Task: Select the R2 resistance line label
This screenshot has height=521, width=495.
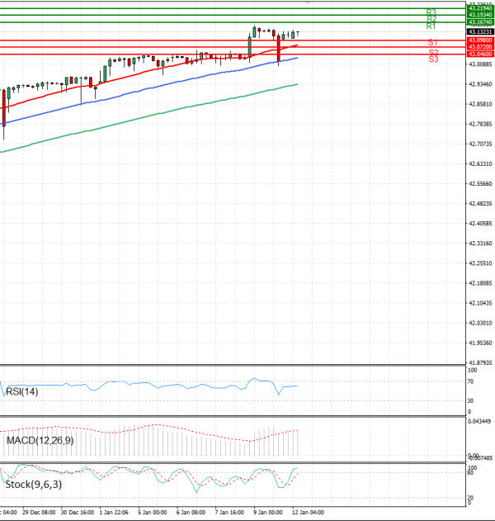Action: (431, 19)
